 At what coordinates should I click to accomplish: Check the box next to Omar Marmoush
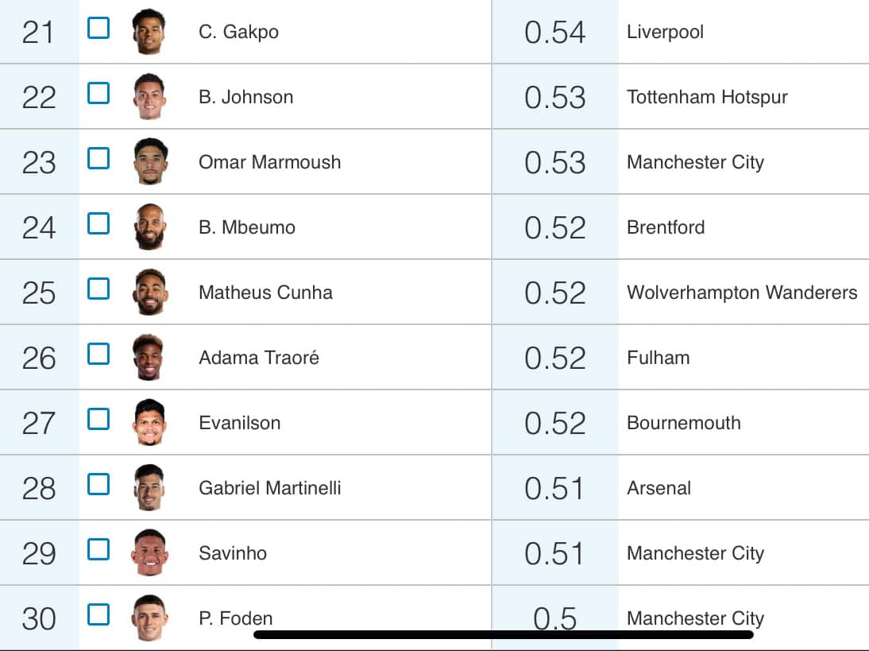(98, 159)
